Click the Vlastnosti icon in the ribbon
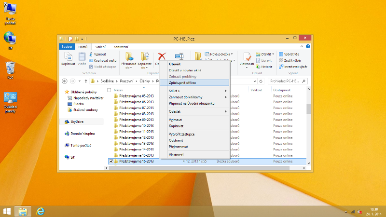 (247, 57)
